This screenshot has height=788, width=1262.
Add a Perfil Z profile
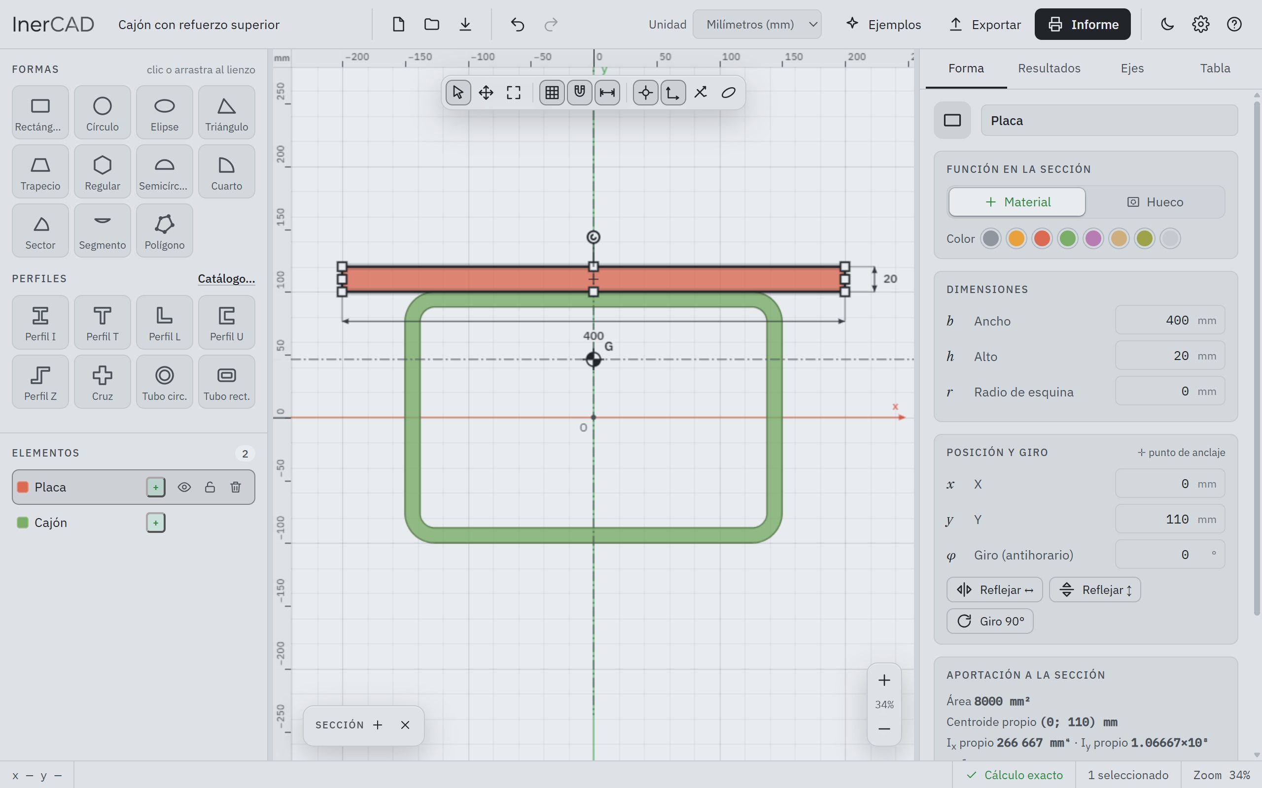point(40,382)
